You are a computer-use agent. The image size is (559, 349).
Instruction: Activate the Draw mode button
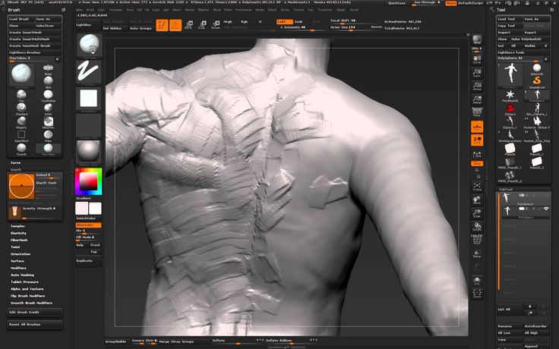(175, 25)
